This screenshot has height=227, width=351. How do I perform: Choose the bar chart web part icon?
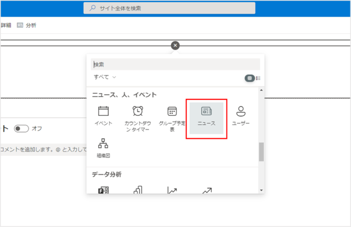[138, 190]
